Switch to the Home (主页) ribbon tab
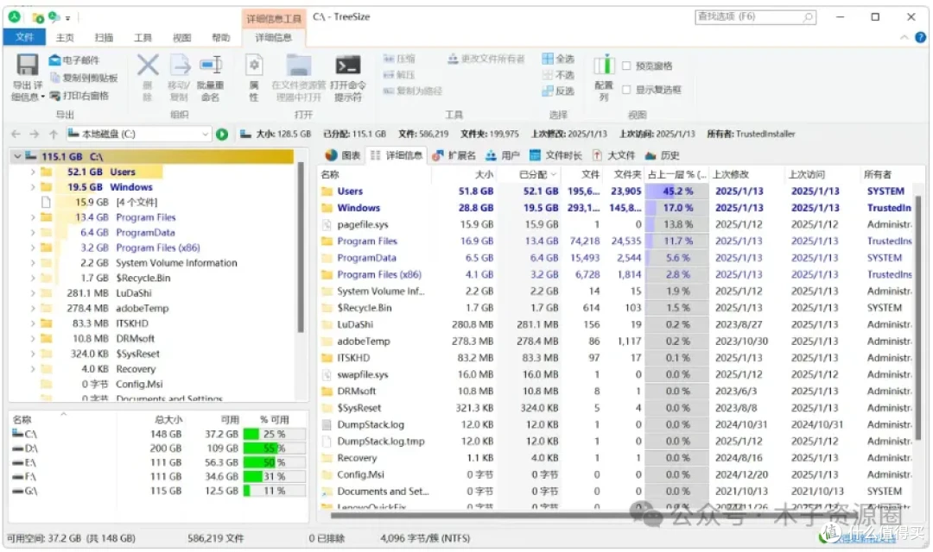933x552 pixels. (x=64, y=37)
